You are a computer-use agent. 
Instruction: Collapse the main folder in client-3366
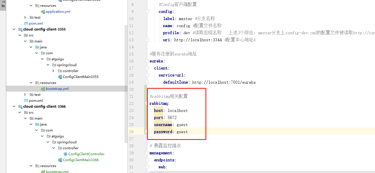[x=25, y=118]
